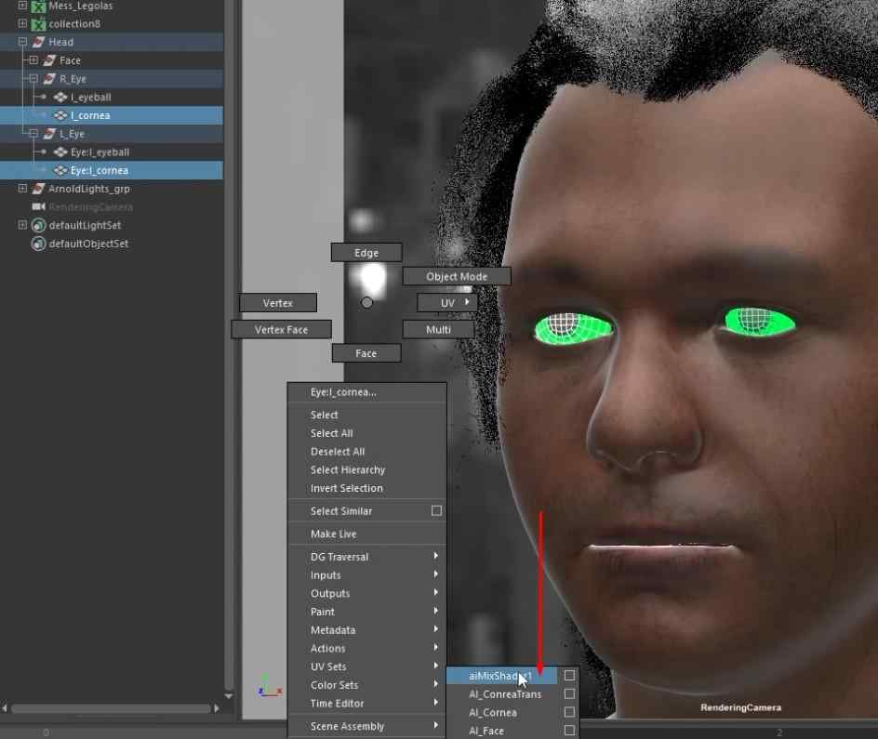878x739 pixels.
Task: Click the L_Eye transform icon
Action: click(49, 134)
